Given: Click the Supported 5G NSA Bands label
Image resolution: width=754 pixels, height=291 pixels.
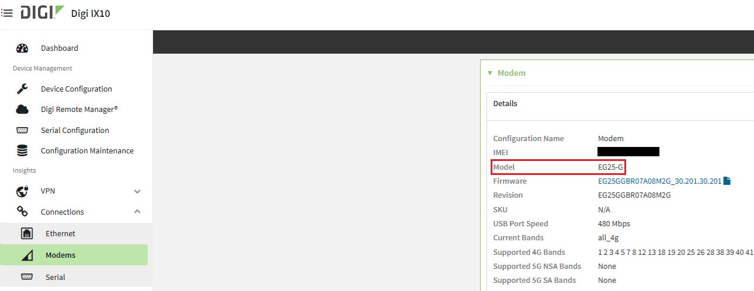Looking at the screenshot, I should pos(537,267).
